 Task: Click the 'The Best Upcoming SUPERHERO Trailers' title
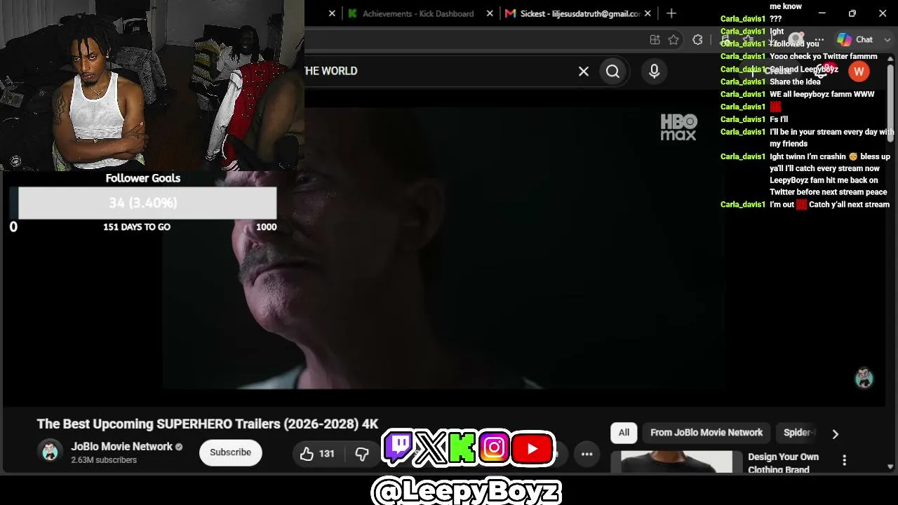(x=208, y=424)
